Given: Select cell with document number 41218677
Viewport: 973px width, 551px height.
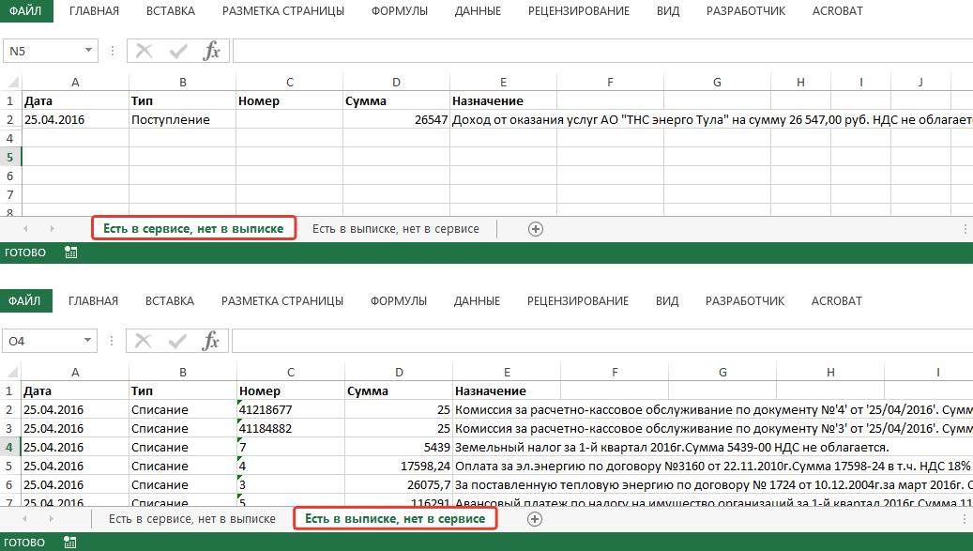Looking at the screenshot, I should pos(291,409).
